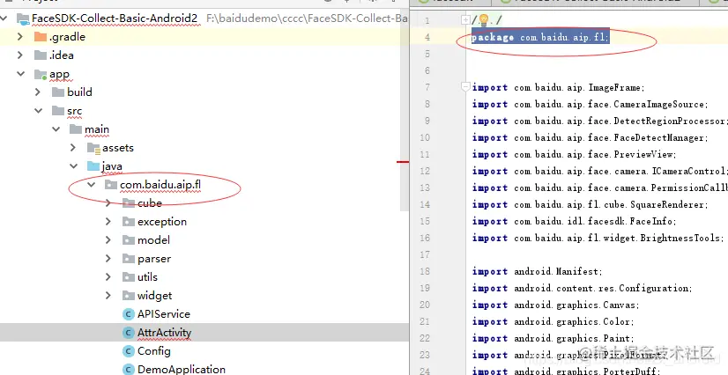
Task: Click the APIService class icon
Action: 129,314
